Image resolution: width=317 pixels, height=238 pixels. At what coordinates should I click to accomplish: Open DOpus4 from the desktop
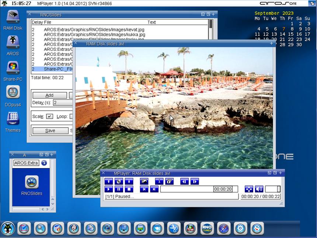coord(13,92)
